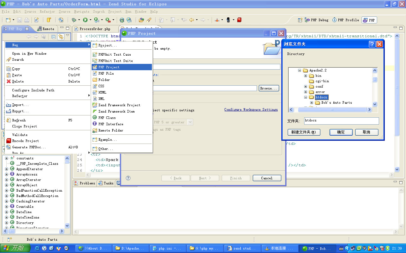Click the yellow Back arrow in main toolbar

click(x=192, y=20)
